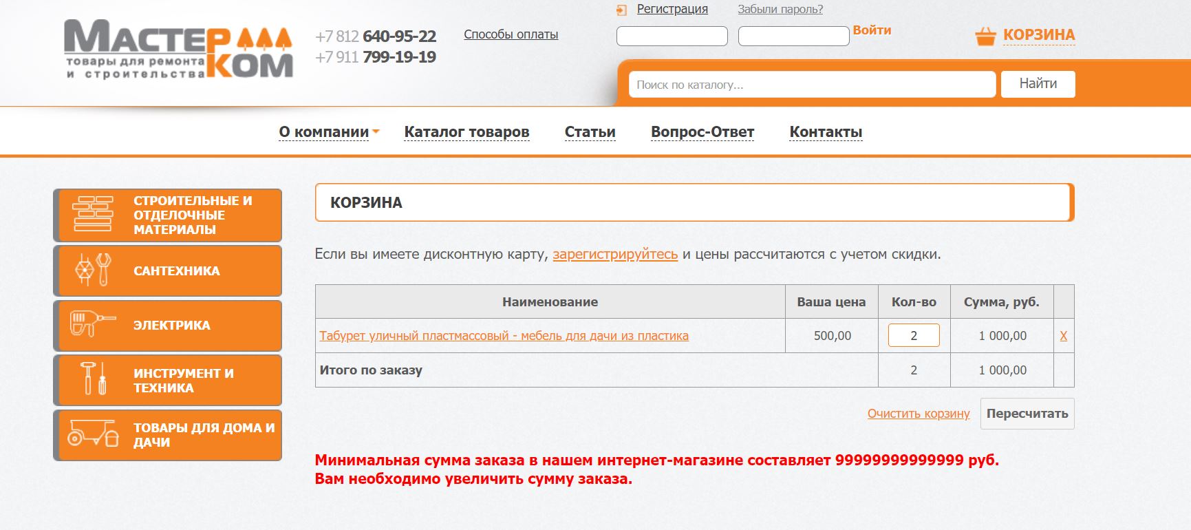The width and height of the screenshot is (1191, 530).
Task: Click the Забыли пароль link
Action: tap(780, 10)
